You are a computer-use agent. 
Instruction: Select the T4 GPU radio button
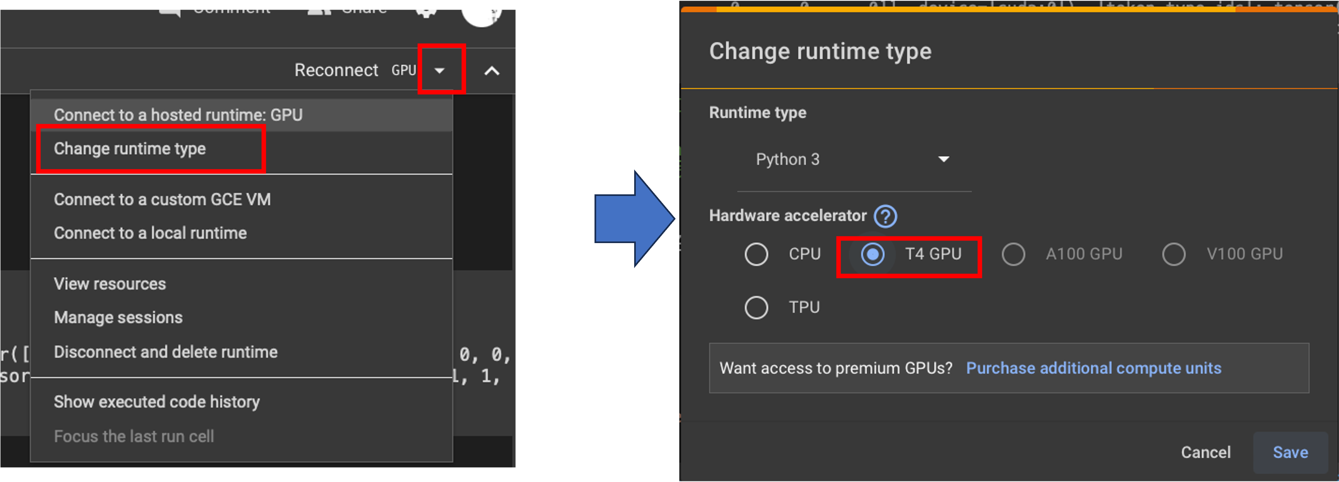pos(872,254)
